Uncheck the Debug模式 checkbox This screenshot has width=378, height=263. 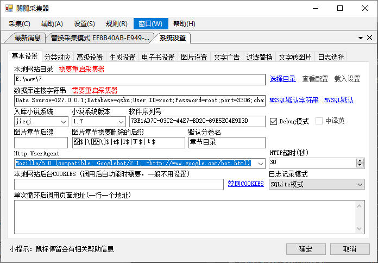(273, 121)
